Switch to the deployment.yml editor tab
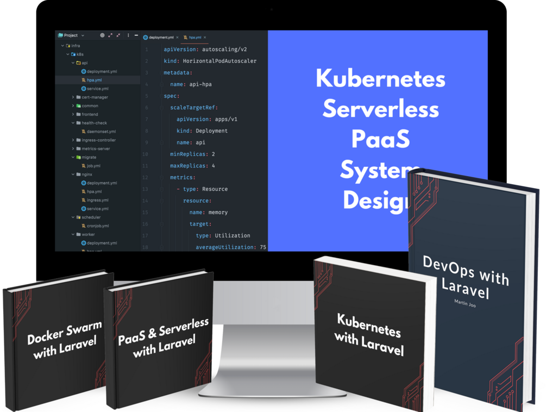Image resolution: width=546 pixels, height=412 pixels. (x=161, y=38)
